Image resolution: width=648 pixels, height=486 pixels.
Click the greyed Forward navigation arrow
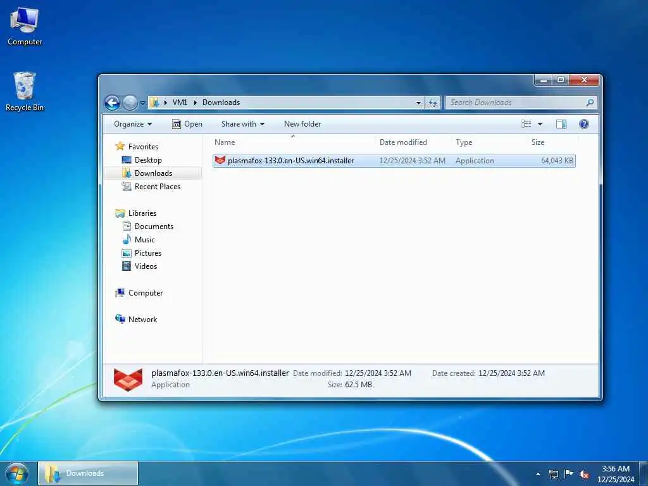click(130, 103)
